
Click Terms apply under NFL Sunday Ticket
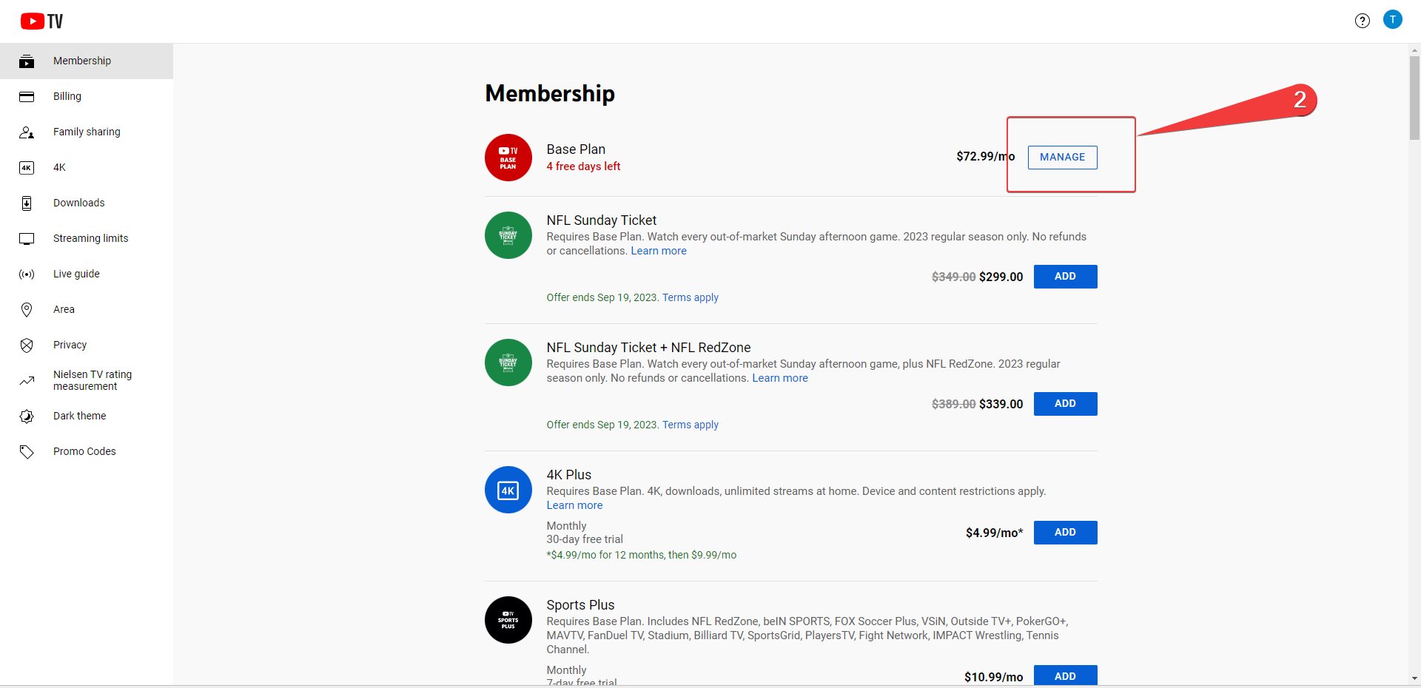[x=690, y=297]
